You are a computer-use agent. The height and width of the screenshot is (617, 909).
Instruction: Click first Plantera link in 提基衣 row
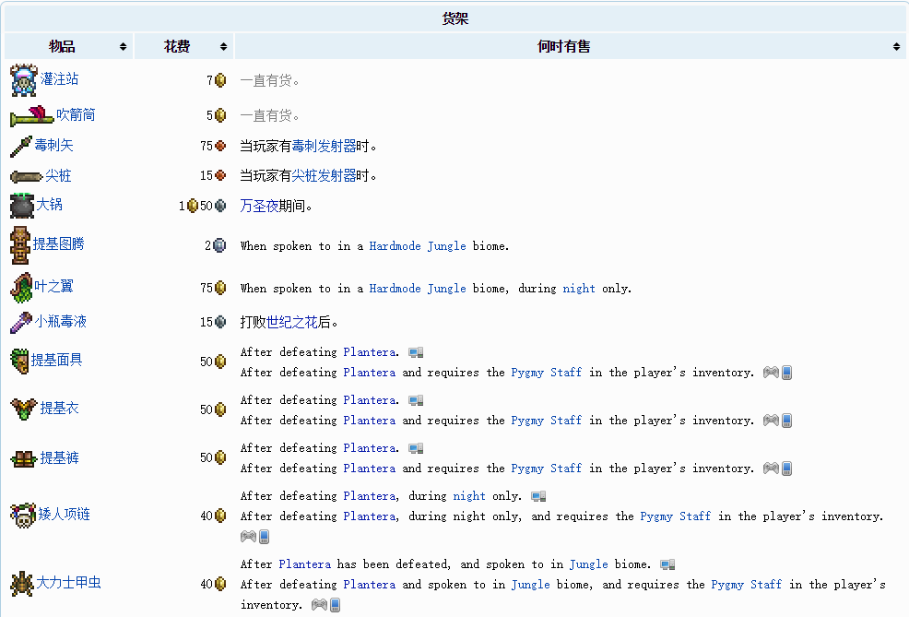(370, 400)
